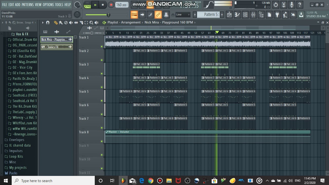Stop playback with the stop button
This screenshot has width=329, height=185.
pyautogui.click(x=103, y=5)
